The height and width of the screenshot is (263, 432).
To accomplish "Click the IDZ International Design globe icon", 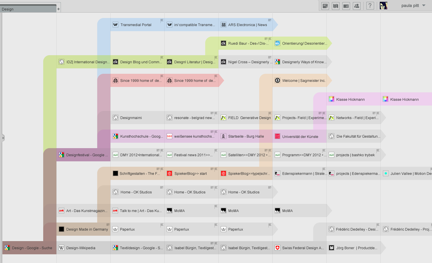I will coord(61,62).
